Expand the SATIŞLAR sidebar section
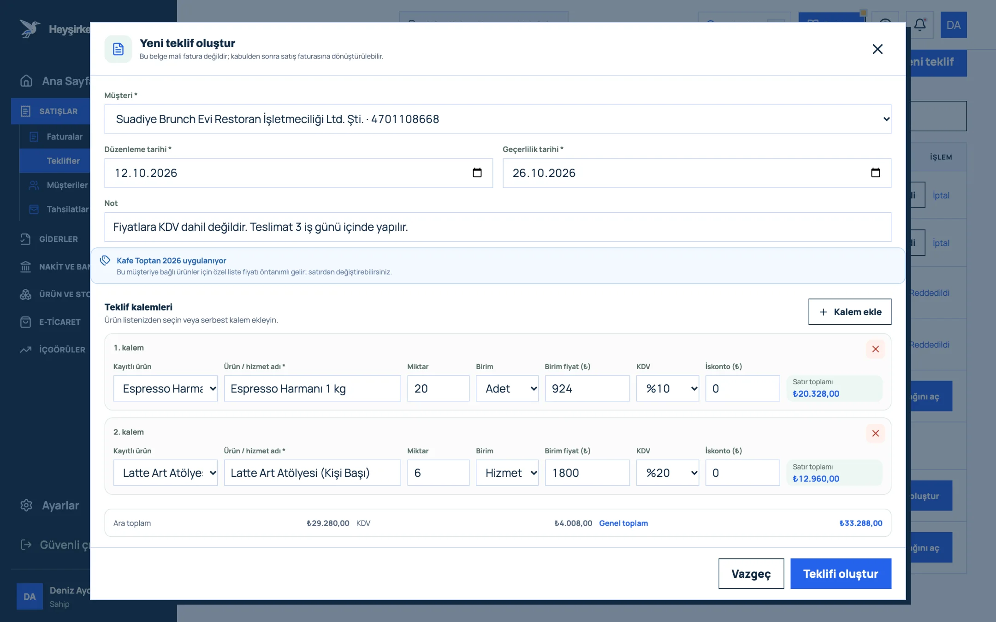Image resolution: width=996 pixels, height=622 pixels. click(x=51, y=111)
